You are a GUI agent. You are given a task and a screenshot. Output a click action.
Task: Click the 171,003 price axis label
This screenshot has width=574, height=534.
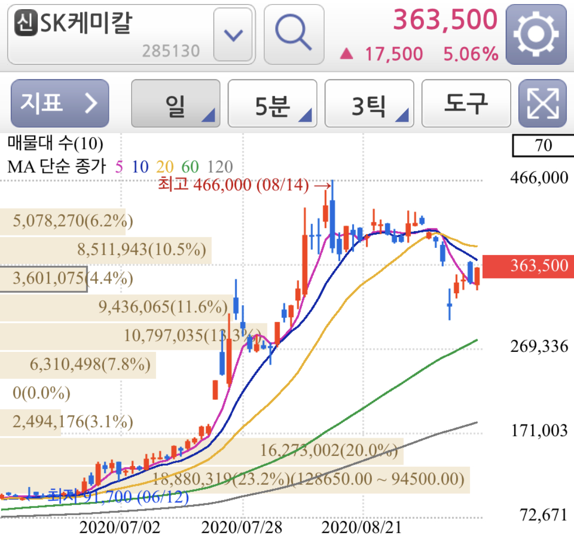pyautogui.click(x=539, y=431)
